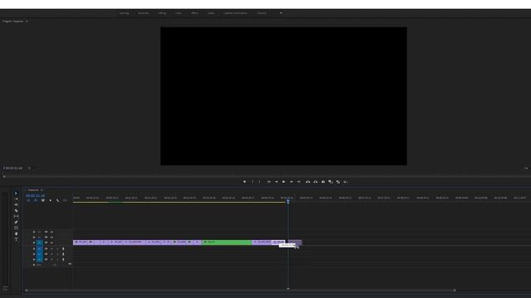
Task: Select the Ripple Edit tool
Action: [16, 204]
